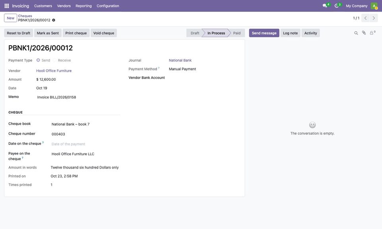Select Send payment type
This screenshot has height=229, width=382.
pyautogui.click(x=38, y=60)
